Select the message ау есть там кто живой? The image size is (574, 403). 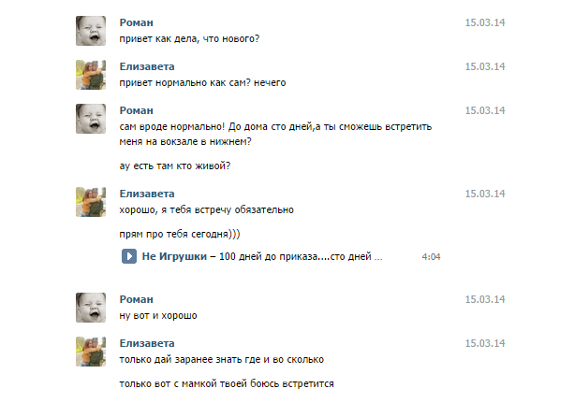[x=175, y=166]
